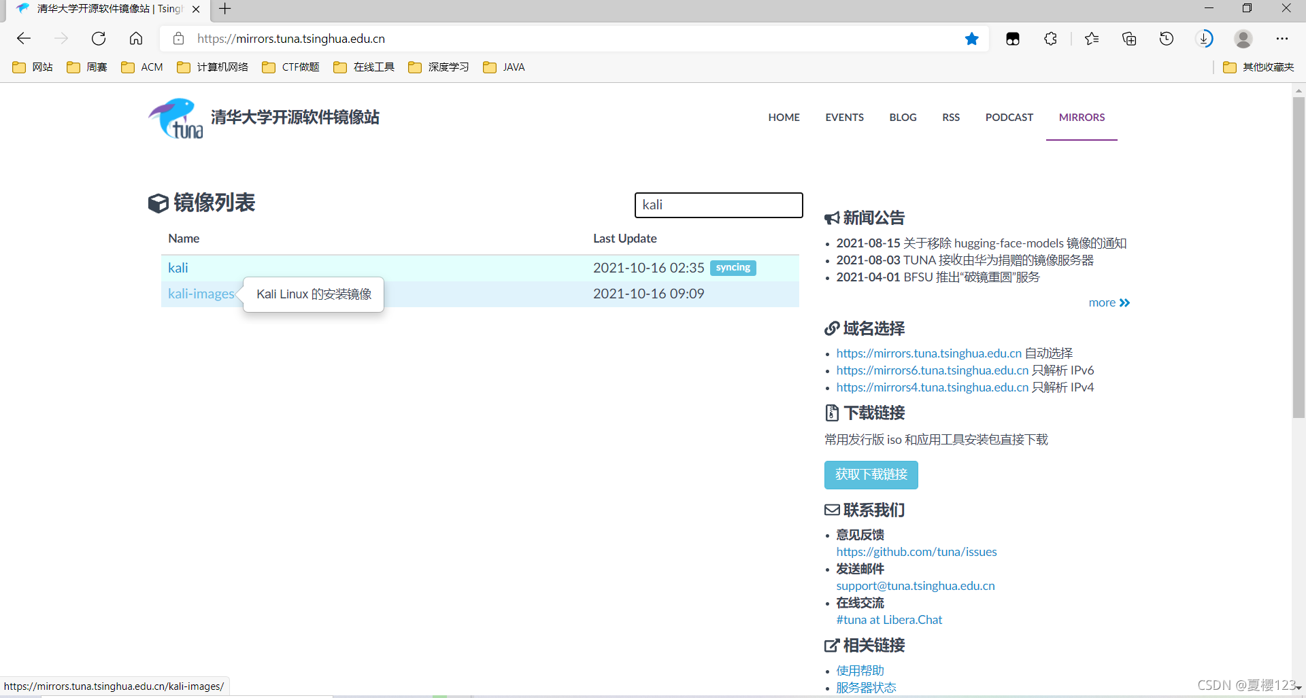Image resolution: width=1306 pixels, height=698 pixels.
Task: Reload the current page
Action: point(99,39)
